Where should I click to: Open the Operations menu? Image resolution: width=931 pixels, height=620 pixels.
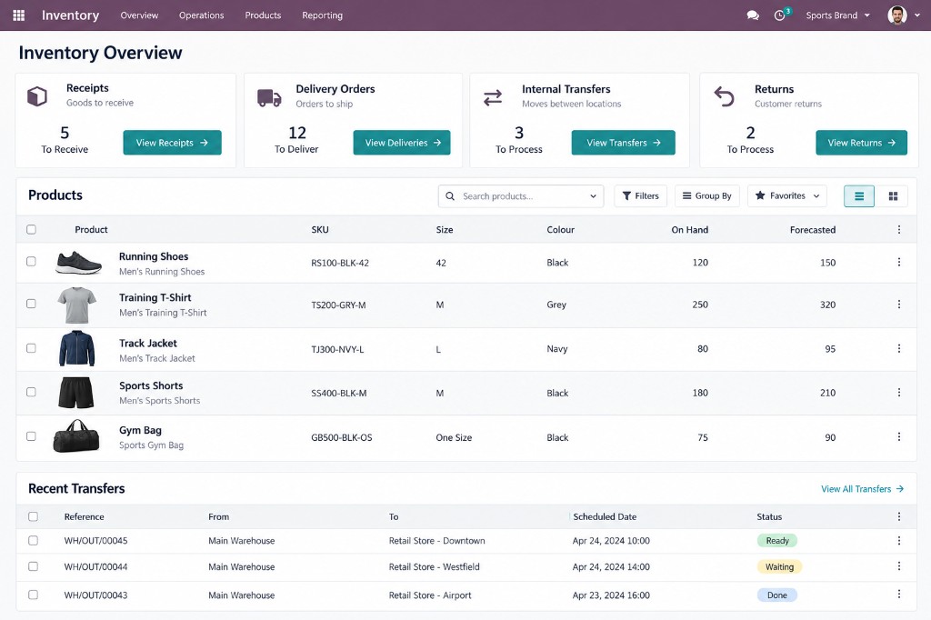(x=201, y=15)
